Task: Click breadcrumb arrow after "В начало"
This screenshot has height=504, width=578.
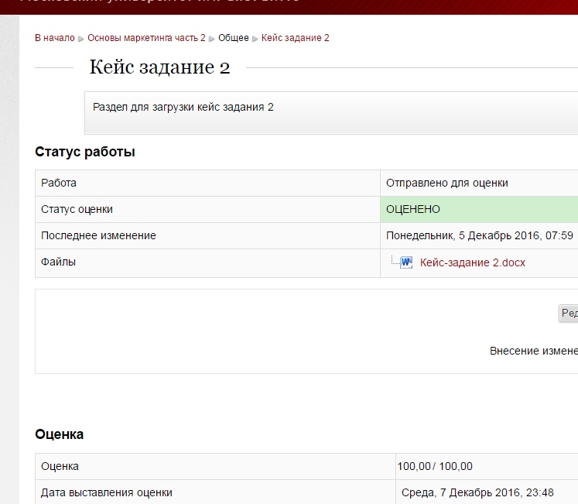Action: (x=81, y=38)
